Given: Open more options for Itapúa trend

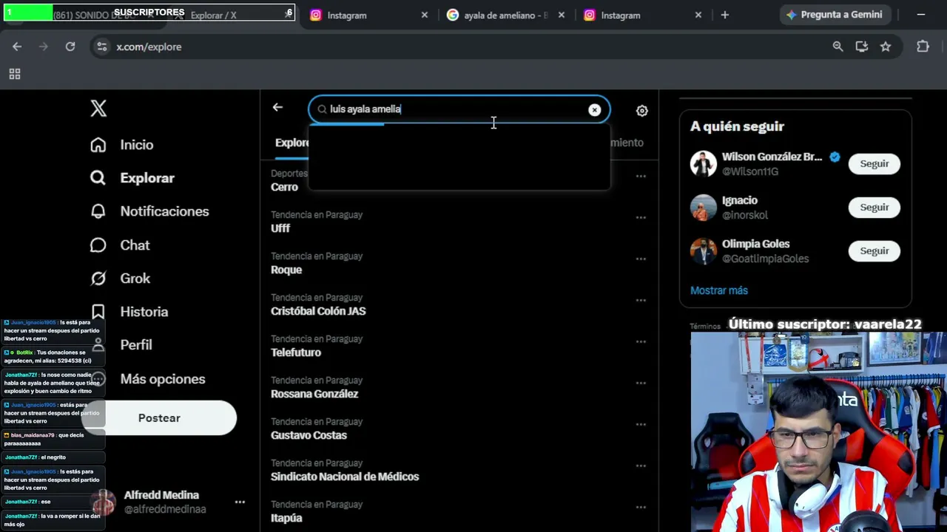Looking at the screenshot, I should point(641,508).
